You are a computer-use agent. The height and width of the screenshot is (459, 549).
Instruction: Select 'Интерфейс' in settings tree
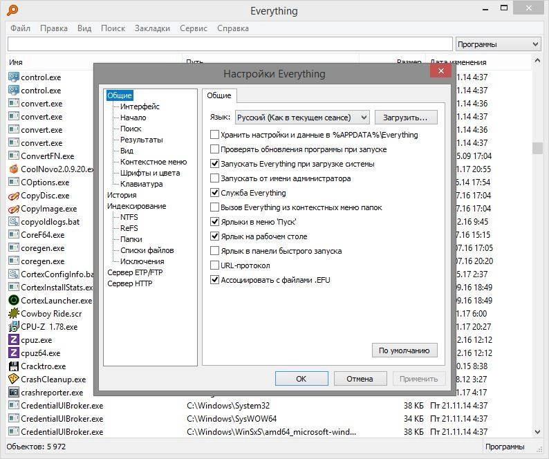point(140,106)
